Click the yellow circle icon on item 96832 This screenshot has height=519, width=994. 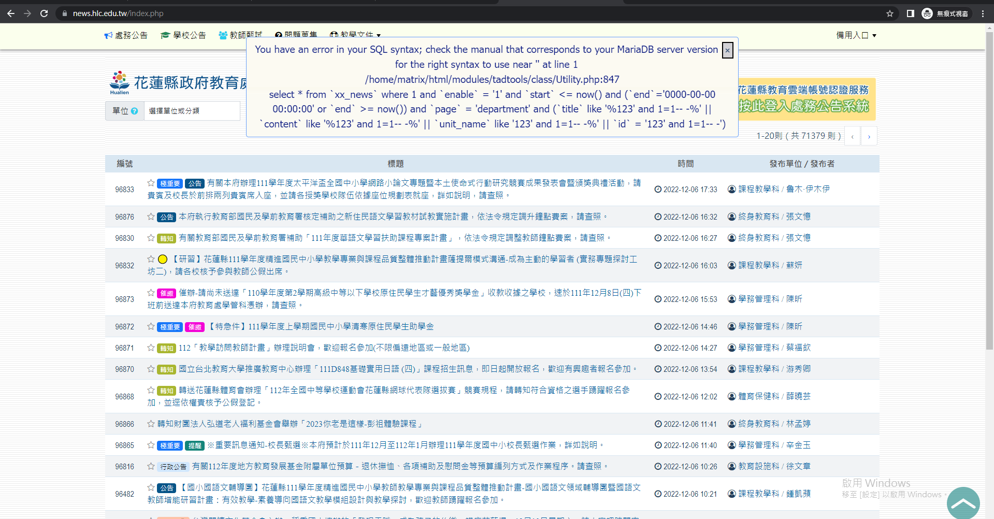pos(163,259)
